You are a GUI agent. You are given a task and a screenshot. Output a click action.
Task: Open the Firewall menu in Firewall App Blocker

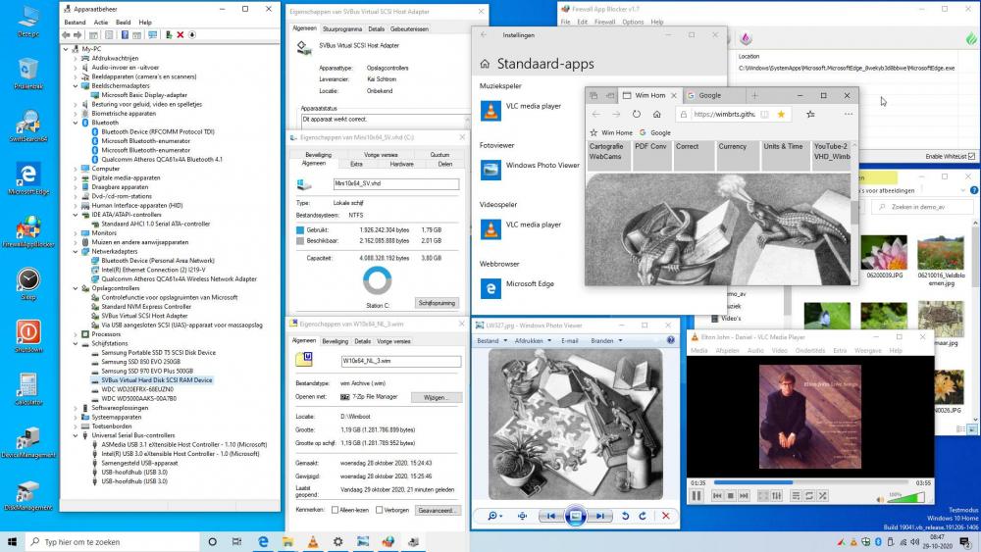pos(605,22)
